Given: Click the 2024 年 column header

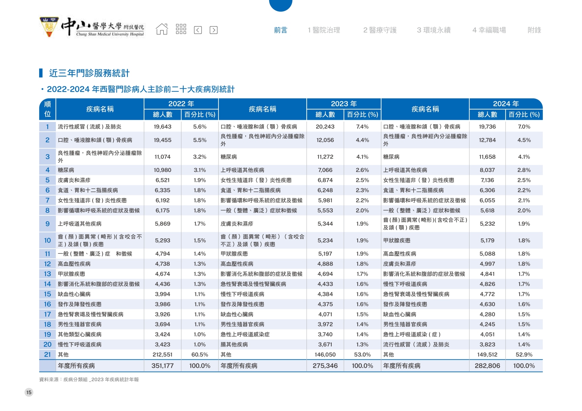Looking at the screenshot, I should coord(506,104).
